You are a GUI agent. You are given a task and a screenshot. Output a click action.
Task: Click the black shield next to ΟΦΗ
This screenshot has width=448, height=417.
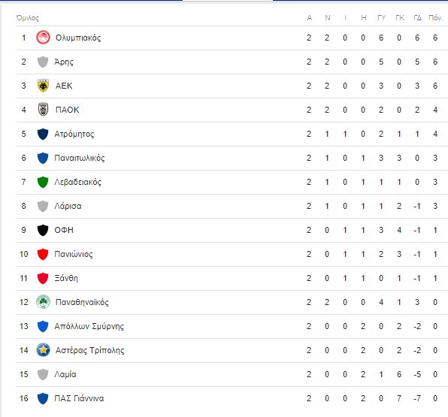pos(43,230)
